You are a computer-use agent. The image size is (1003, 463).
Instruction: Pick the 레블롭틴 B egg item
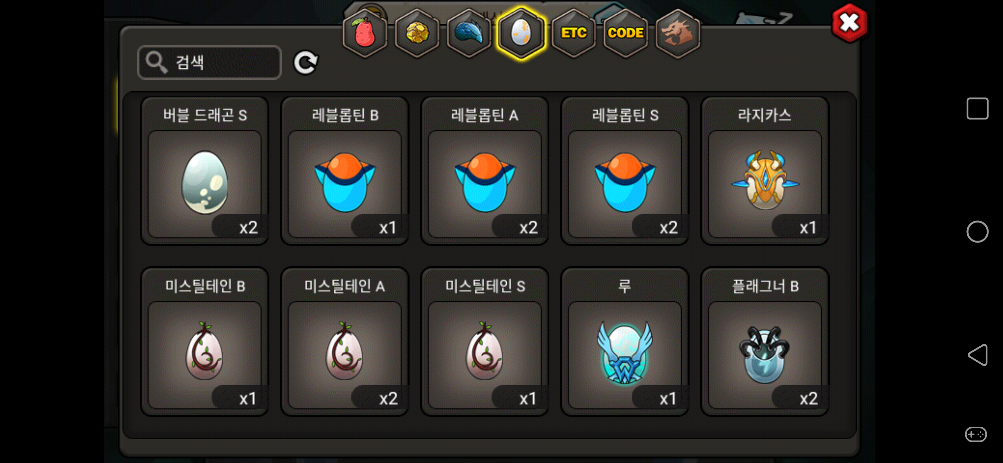click(345, 171)
